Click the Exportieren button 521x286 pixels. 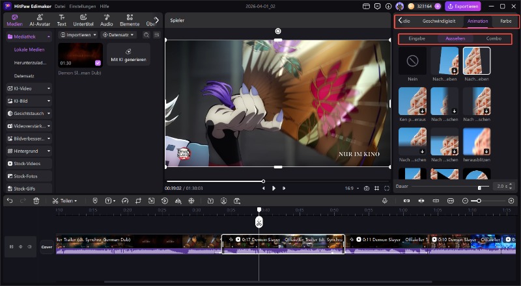pos(463,6)
